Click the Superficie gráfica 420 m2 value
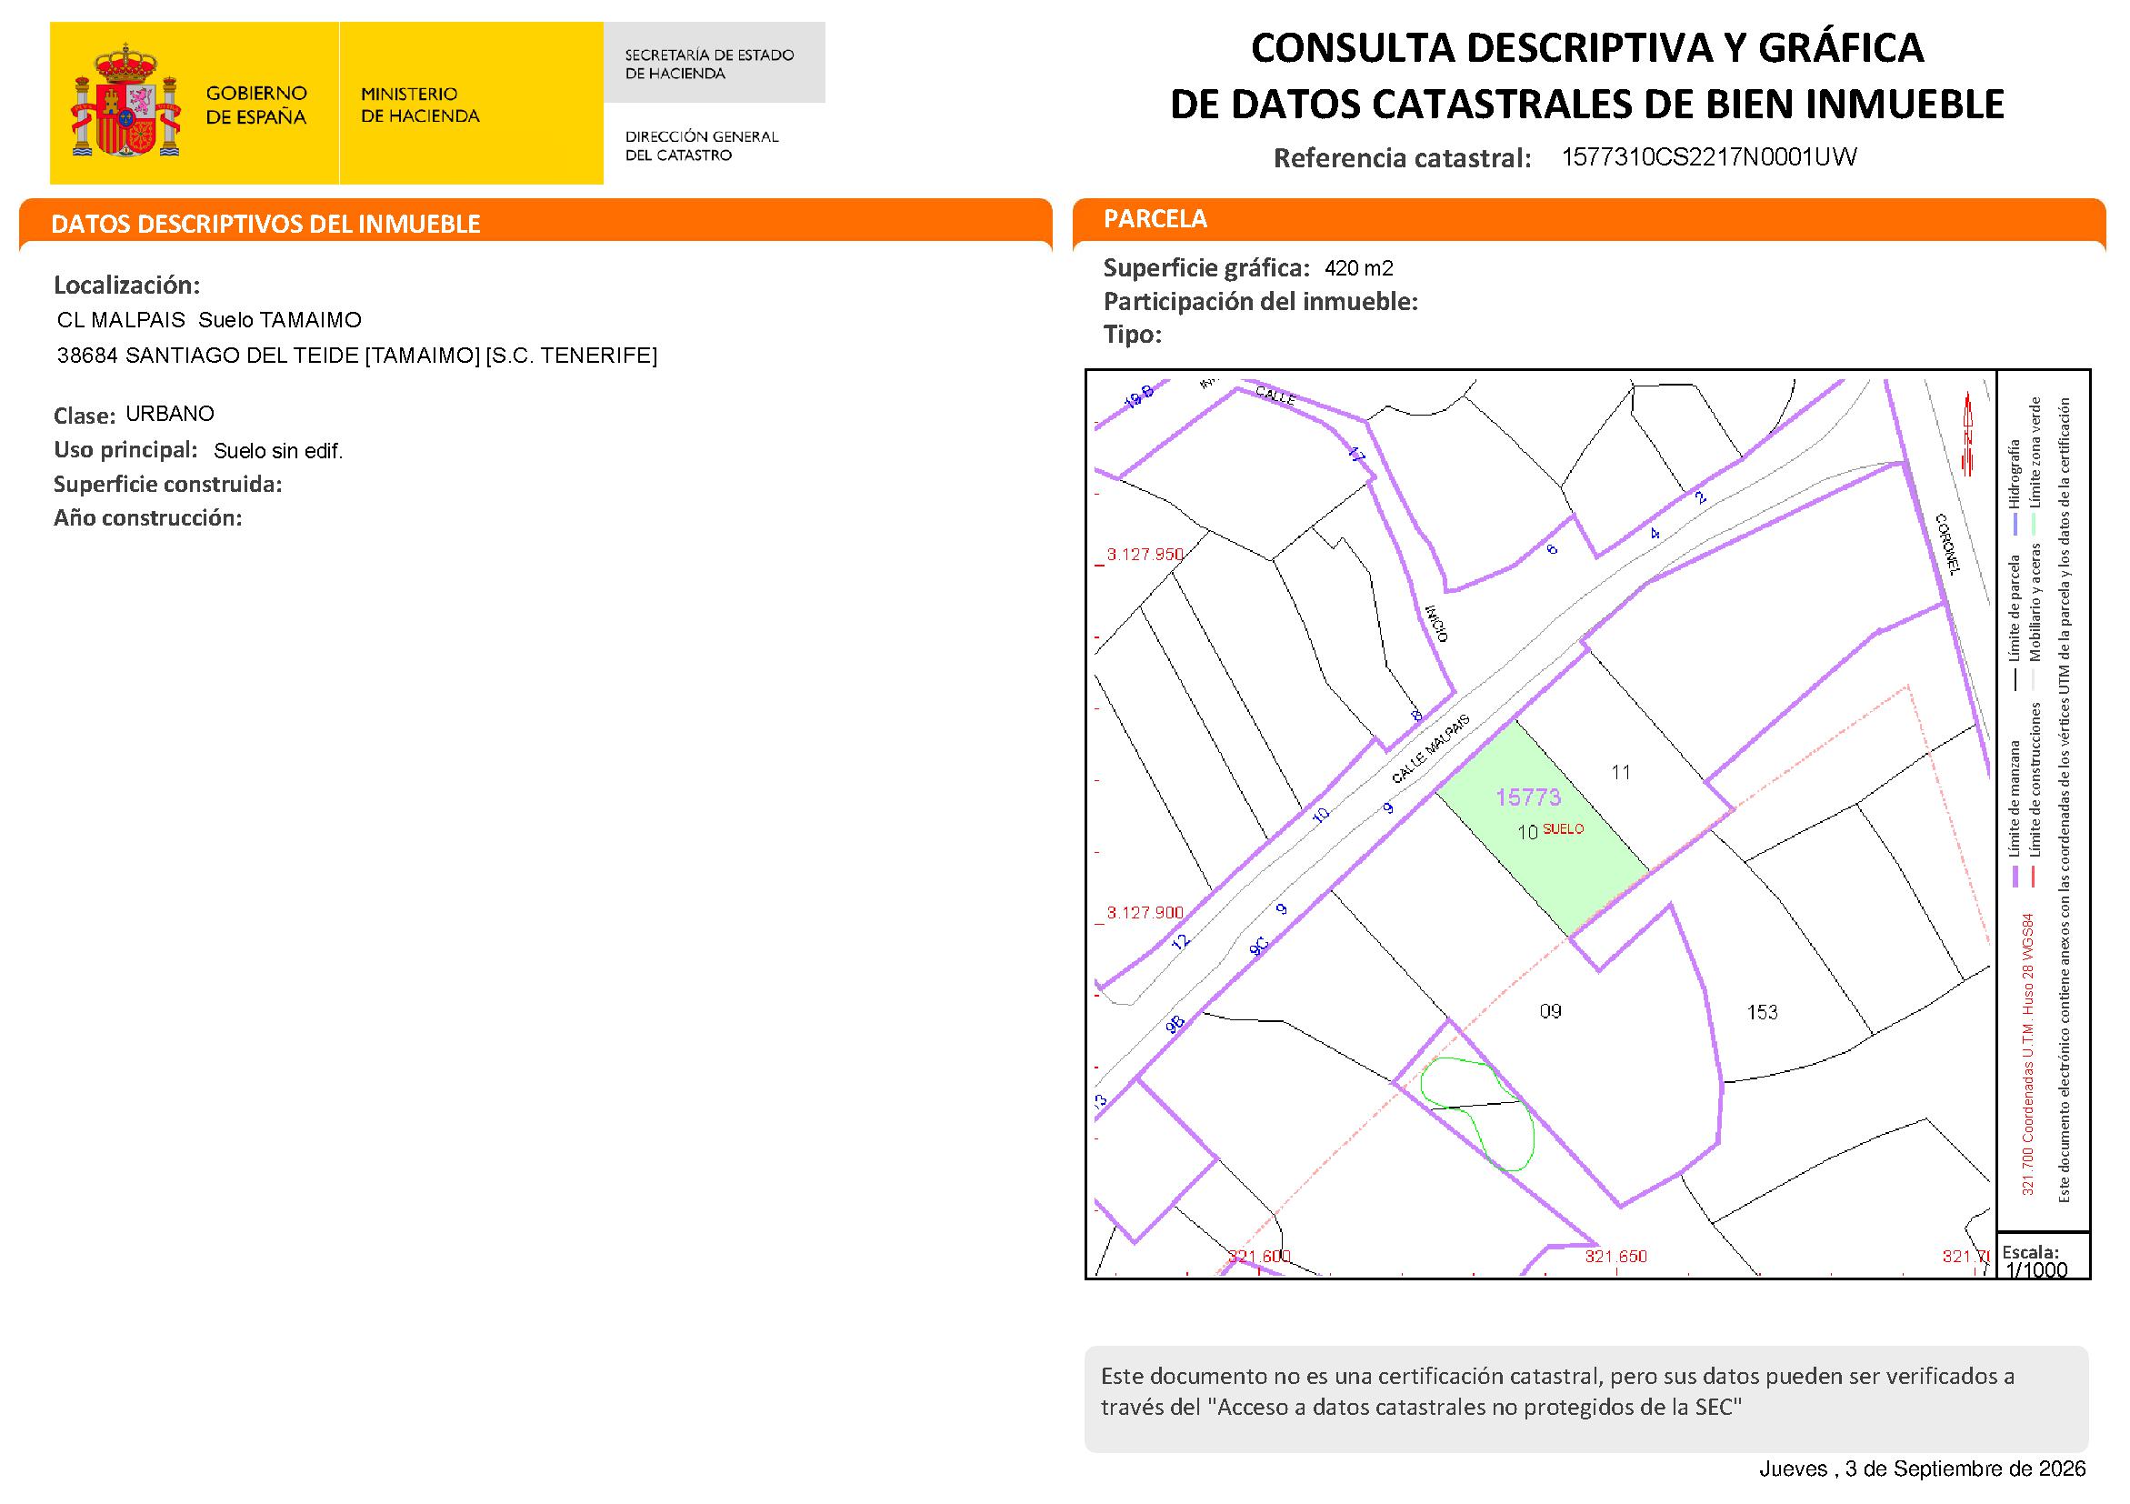 pos(1358,269)
